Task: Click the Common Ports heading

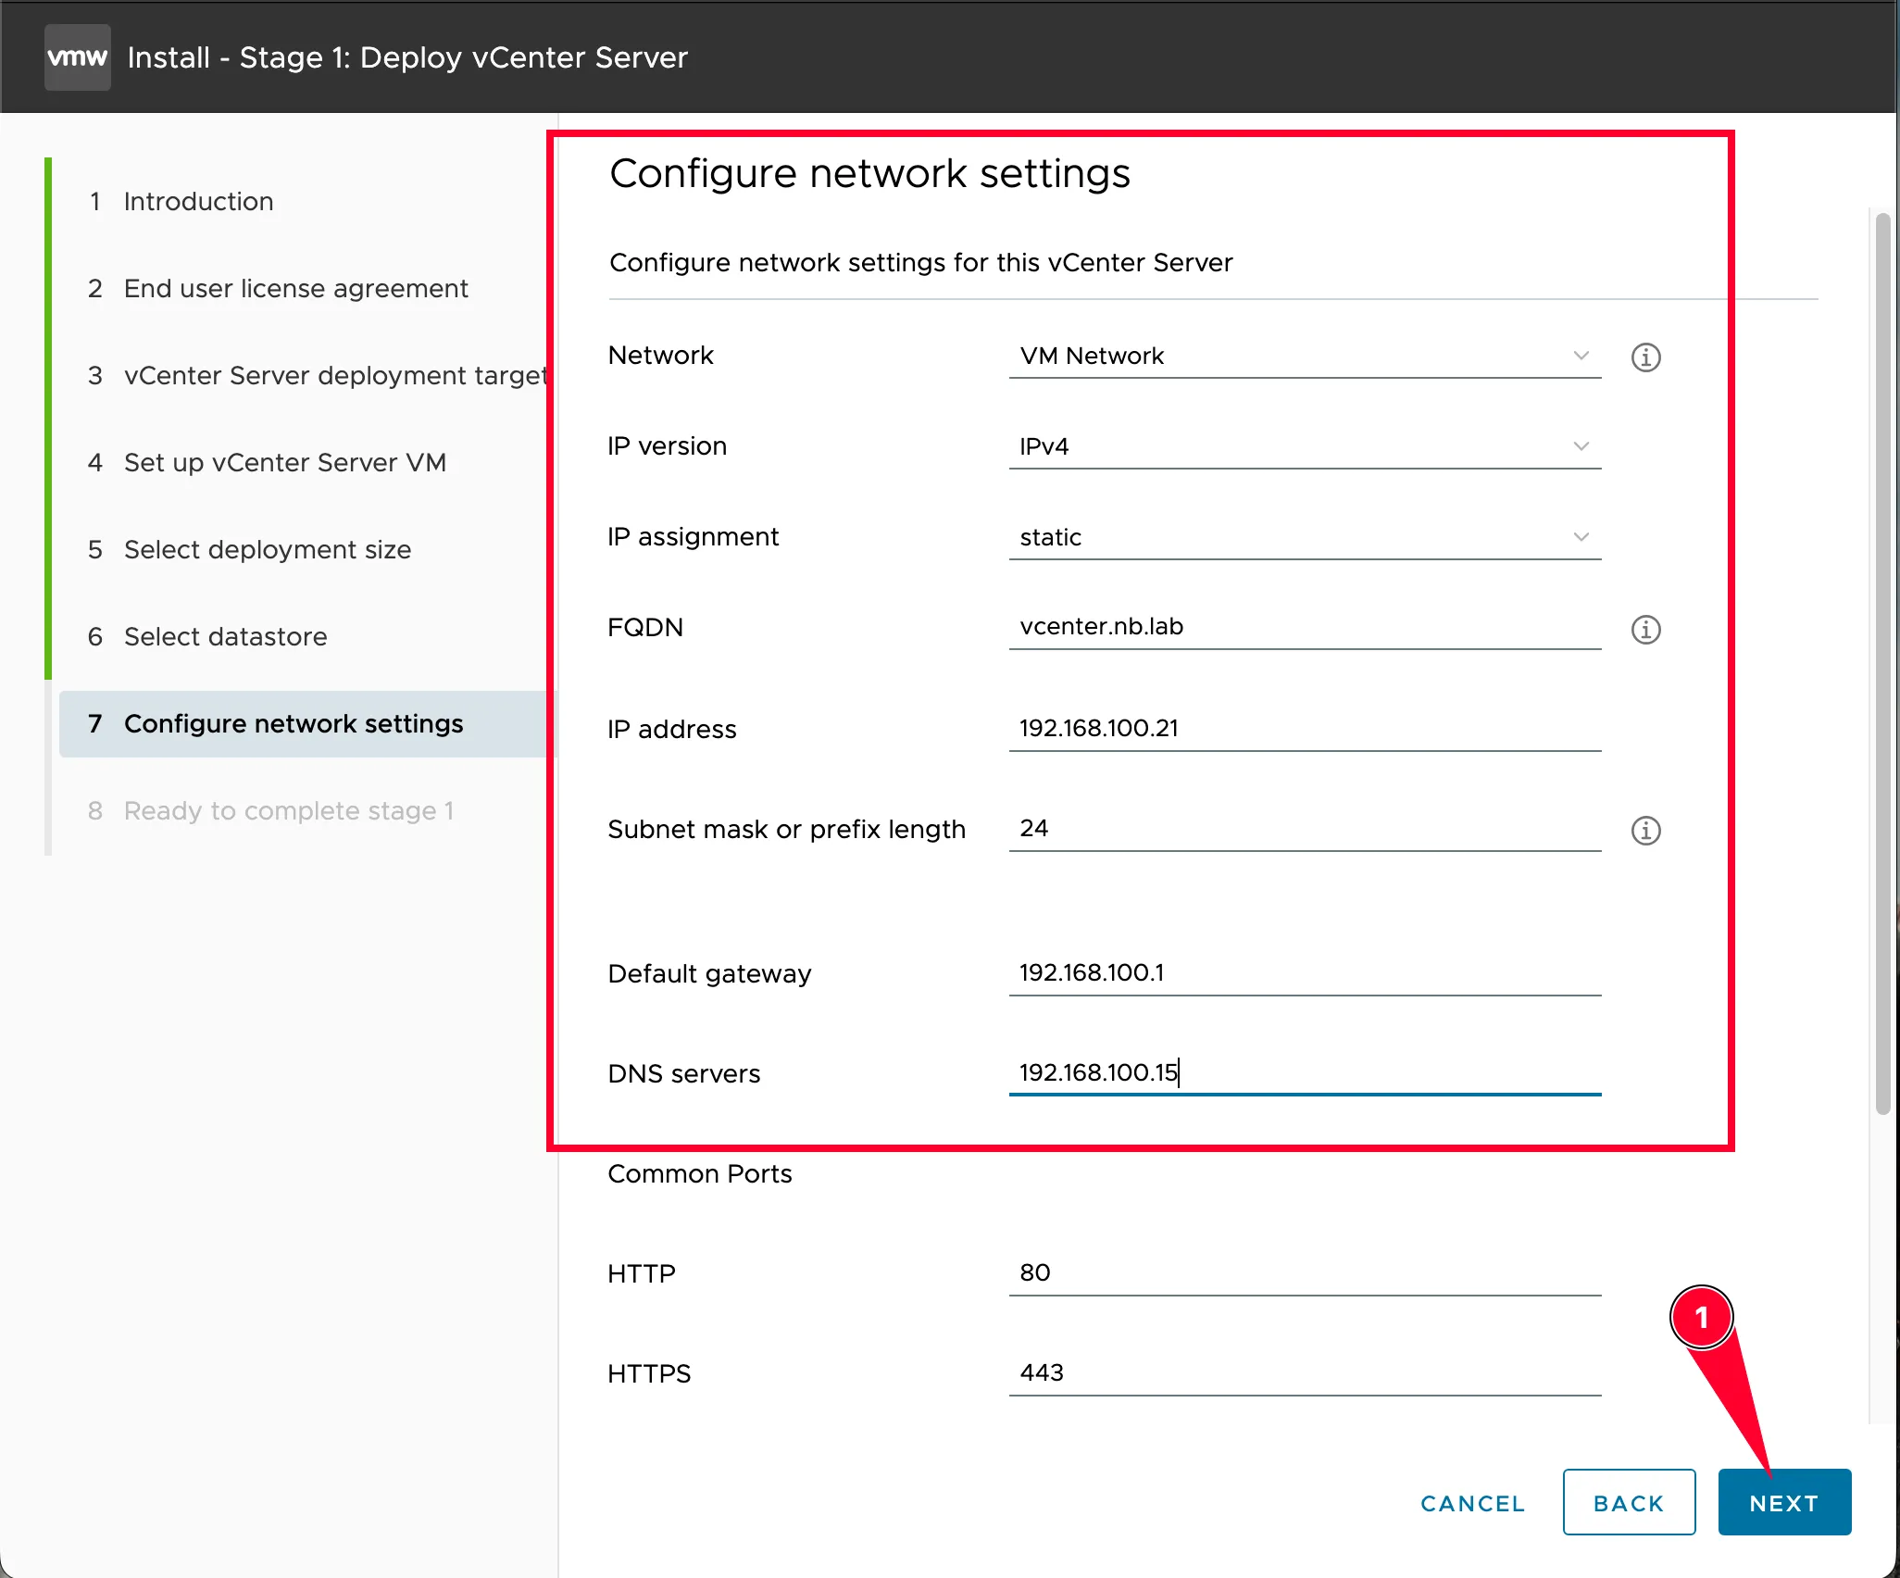Action: (x=700, y=1174)
